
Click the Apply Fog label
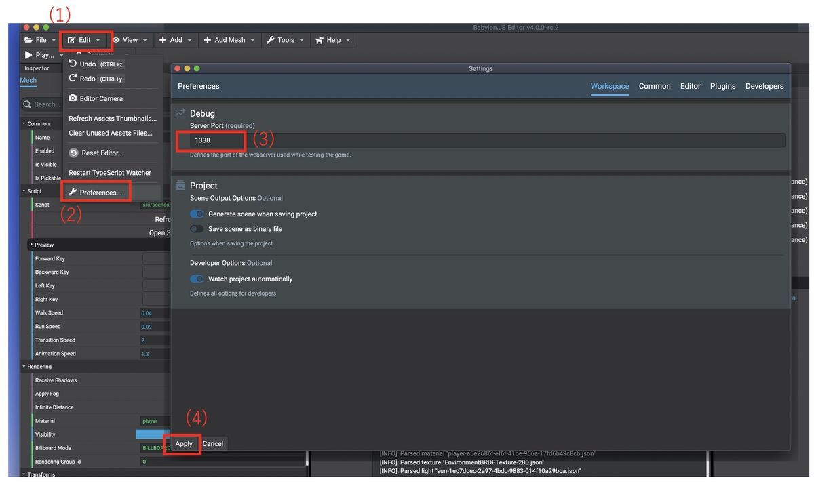pyautogui.click(x=47, y=394)
